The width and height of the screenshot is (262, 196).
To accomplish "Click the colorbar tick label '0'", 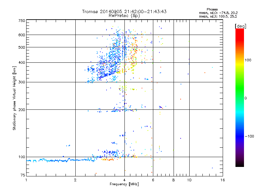I will click(x=246, y=98).
